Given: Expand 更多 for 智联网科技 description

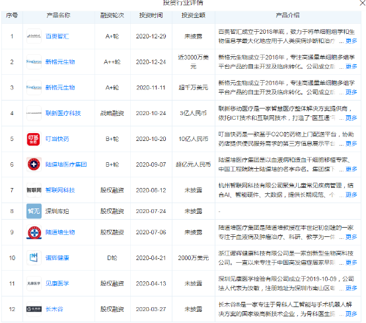Looking at the screenshot, I should pyautogui.click(x=351, y=195).
